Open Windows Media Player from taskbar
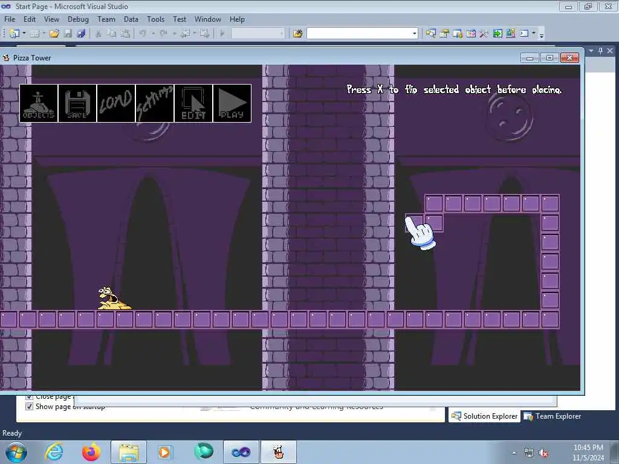 (164, 452)
